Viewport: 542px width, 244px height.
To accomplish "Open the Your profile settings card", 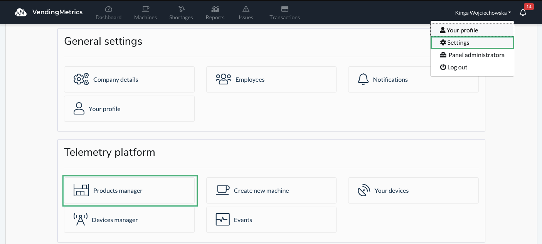I will click(129, 109).
